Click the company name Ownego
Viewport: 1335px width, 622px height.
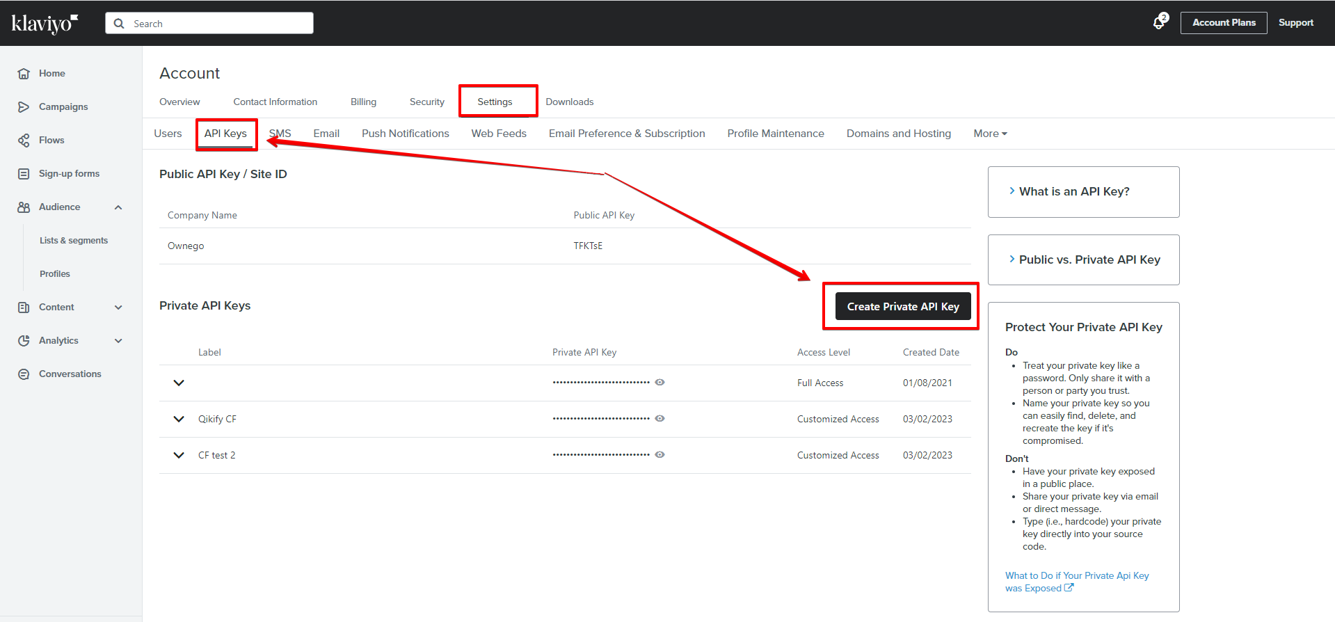pyautogui.click(x=186, y=246)
